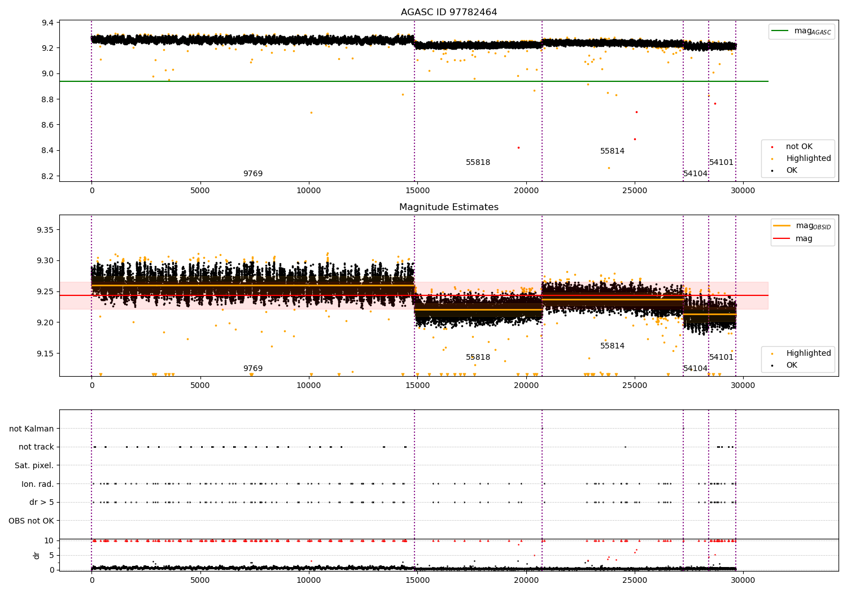Click the red mag line in middle plot
The height and width of the screenshot is (593, 847).
[x=414, y=295]
